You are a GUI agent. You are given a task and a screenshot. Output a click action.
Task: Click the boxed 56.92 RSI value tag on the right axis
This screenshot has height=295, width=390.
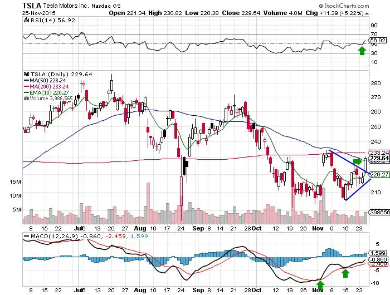[377, 40]
